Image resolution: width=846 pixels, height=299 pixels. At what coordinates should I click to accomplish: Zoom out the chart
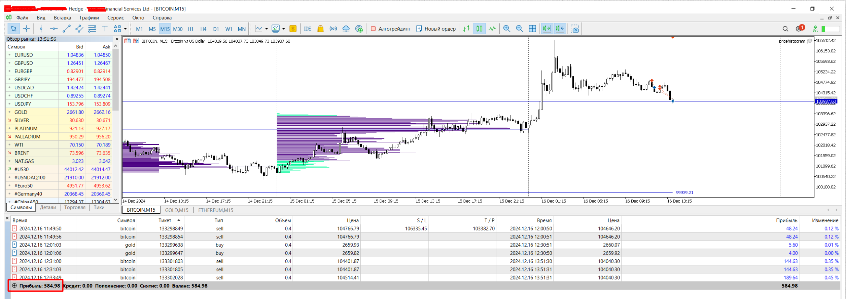coord(520,29)
